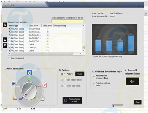This screenshot has width=148, height=113.
Task: Choose Paste to new created slides
Action: (94, 77)
